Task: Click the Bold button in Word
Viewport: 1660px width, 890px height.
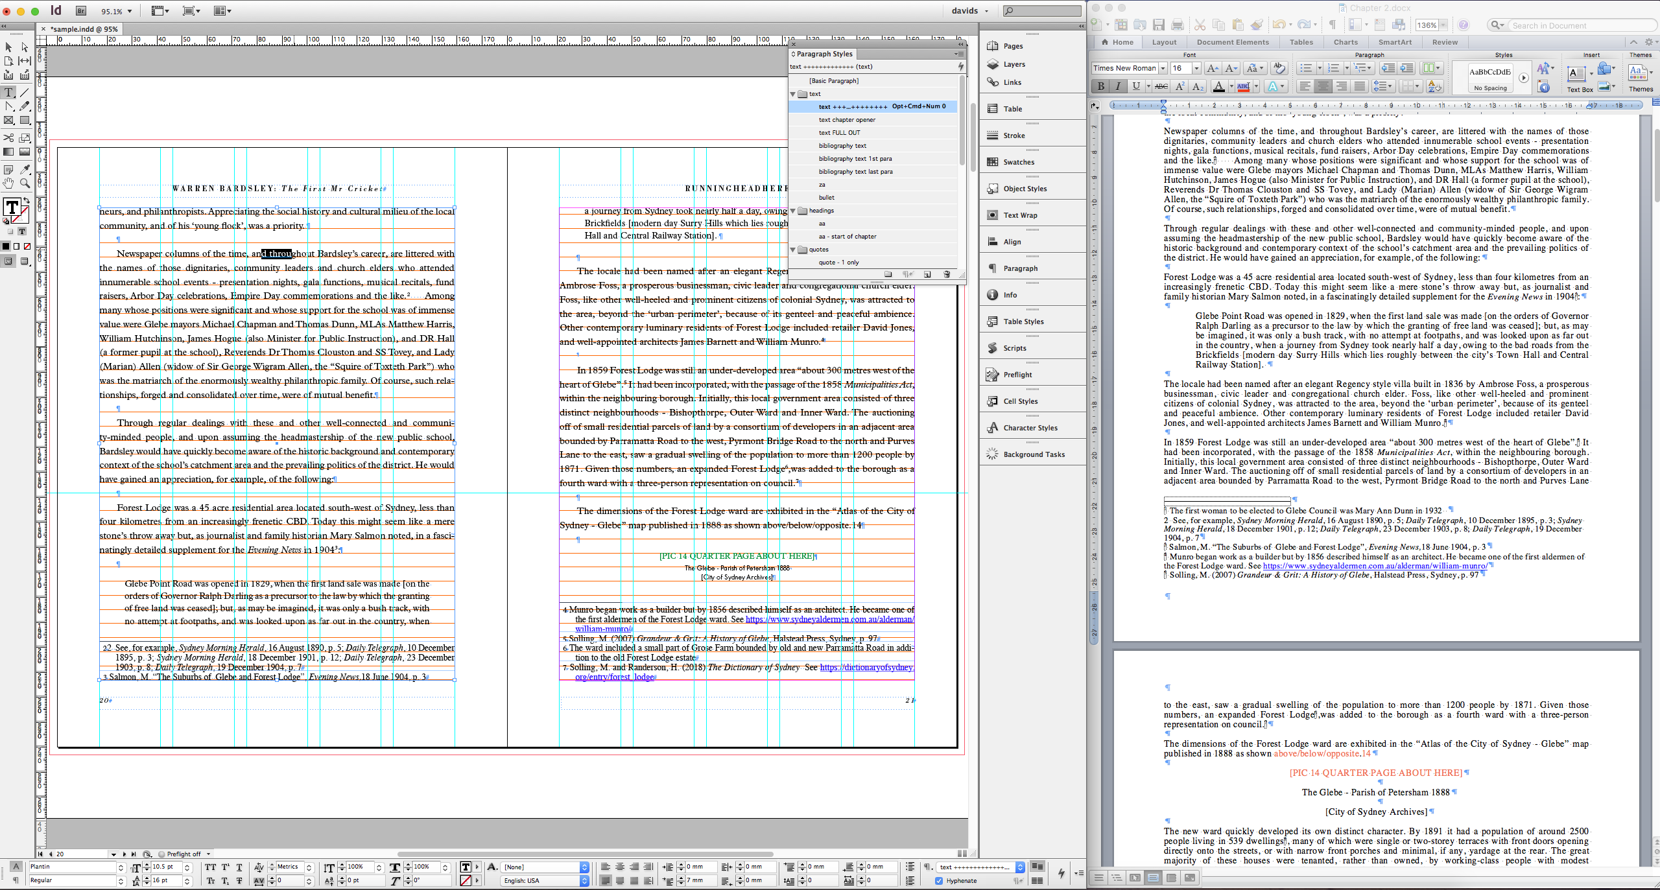Action: (1100, 86)
